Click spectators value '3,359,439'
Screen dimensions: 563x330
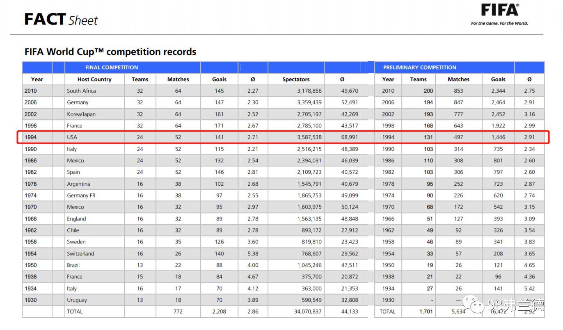[x=309, y=102]
